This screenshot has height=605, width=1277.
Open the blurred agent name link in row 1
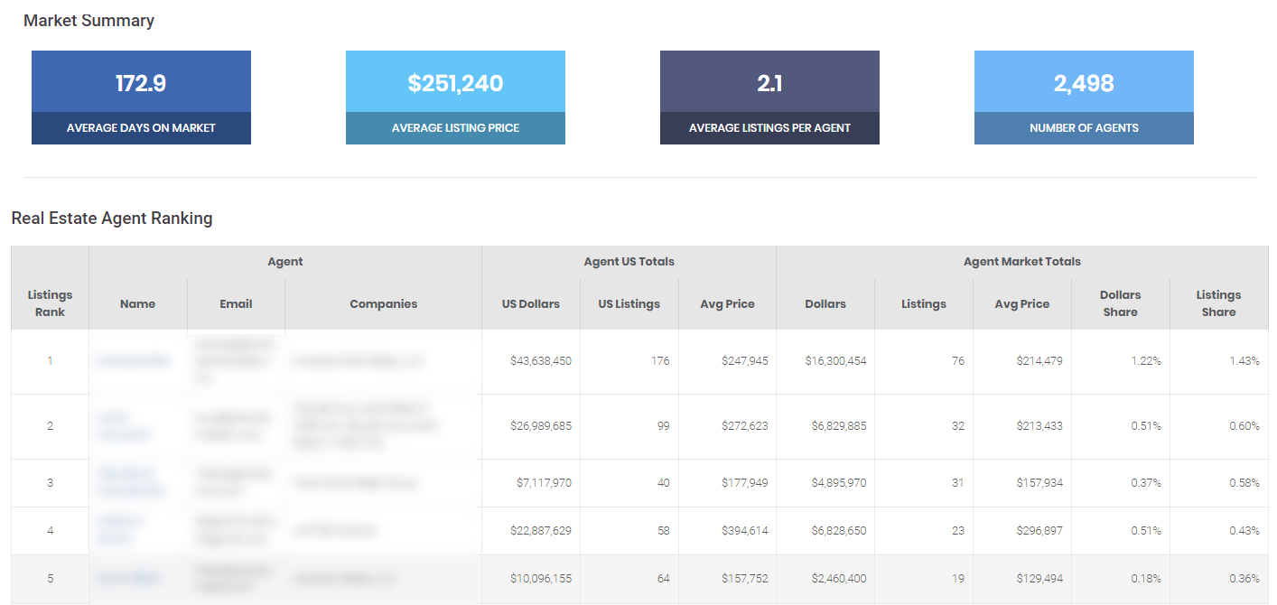(134, 361)
